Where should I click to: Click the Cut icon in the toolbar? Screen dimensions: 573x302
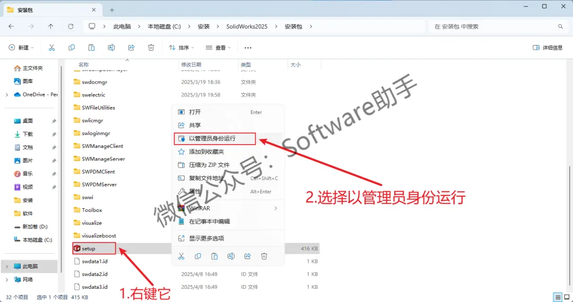[51, 47]
